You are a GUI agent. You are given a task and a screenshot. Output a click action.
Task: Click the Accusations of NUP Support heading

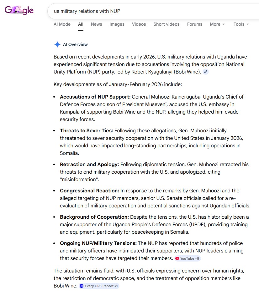click(95, 97)
